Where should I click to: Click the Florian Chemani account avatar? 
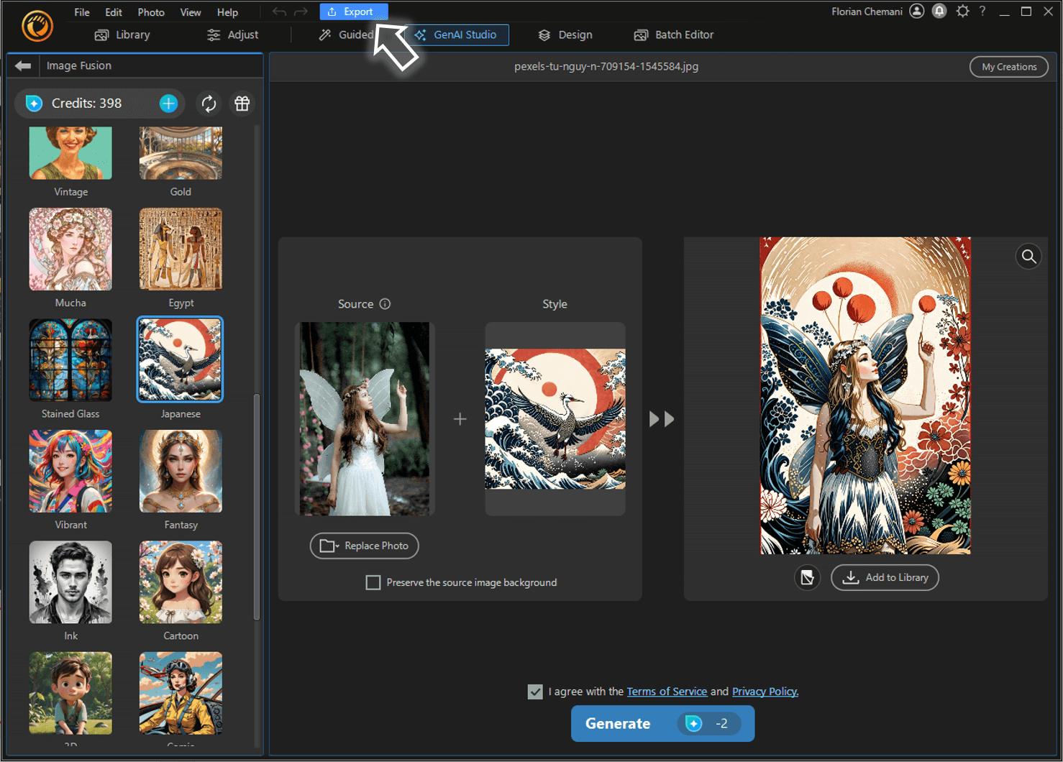(916, 11)
